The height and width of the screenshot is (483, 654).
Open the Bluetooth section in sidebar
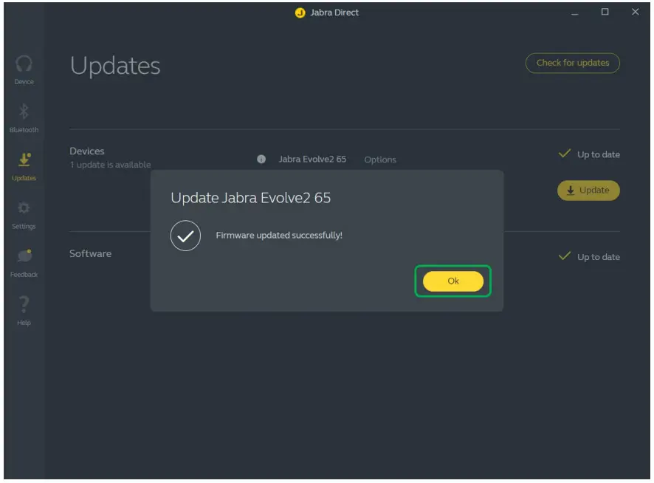pyautogui.click(x=24, y=118)
